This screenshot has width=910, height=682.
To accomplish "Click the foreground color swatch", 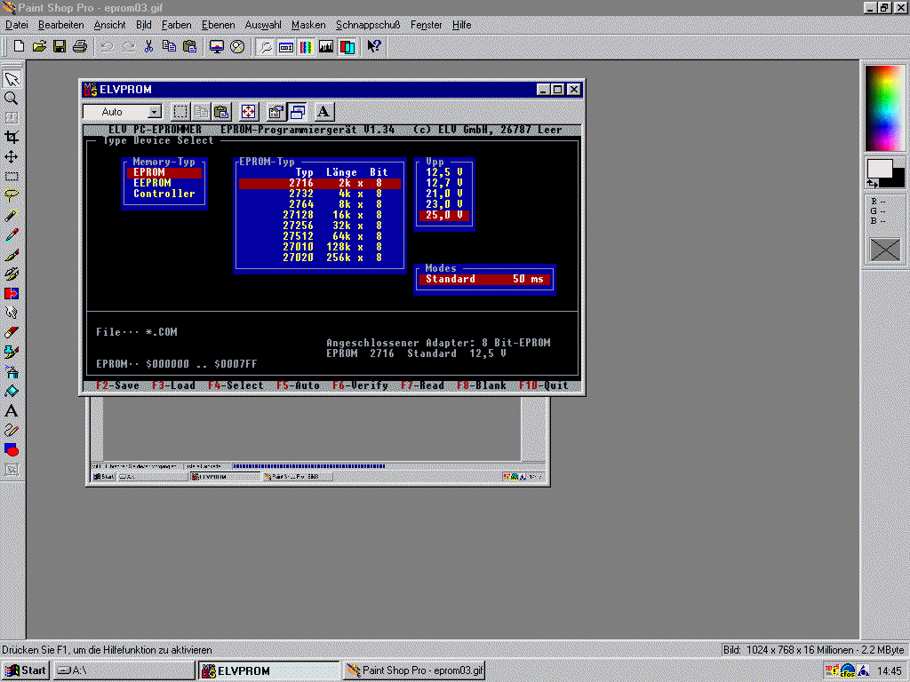I will pos(879,170).
